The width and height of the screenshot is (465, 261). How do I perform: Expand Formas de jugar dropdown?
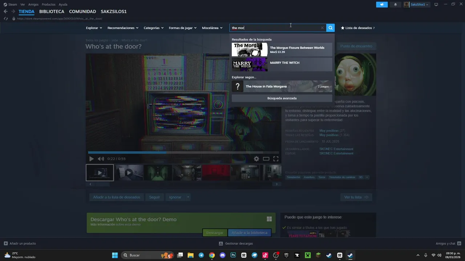click(x=182, y=28)
